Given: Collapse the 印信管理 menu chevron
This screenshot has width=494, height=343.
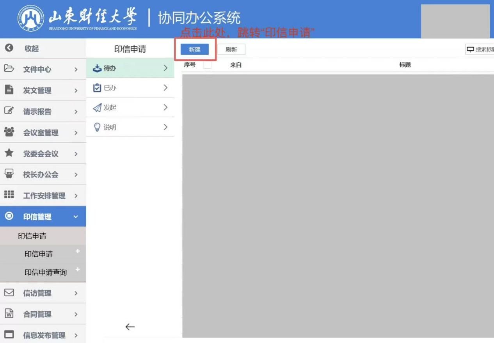Looking at the screenshot, I should (x=76, y=217).
